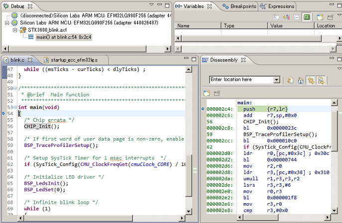Select STK3600_blink.axf in Debug tree
This screenshot has height=223, width=342.
[x=43, y=30]
